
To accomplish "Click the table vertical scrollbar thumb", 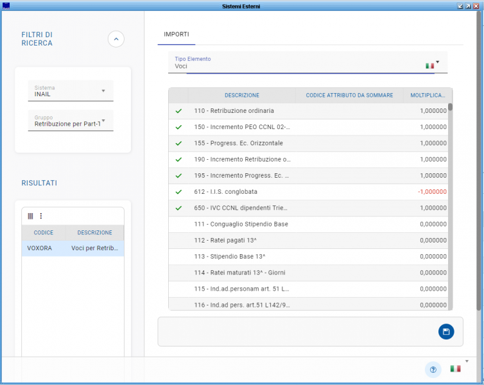I will click(450, 107).
